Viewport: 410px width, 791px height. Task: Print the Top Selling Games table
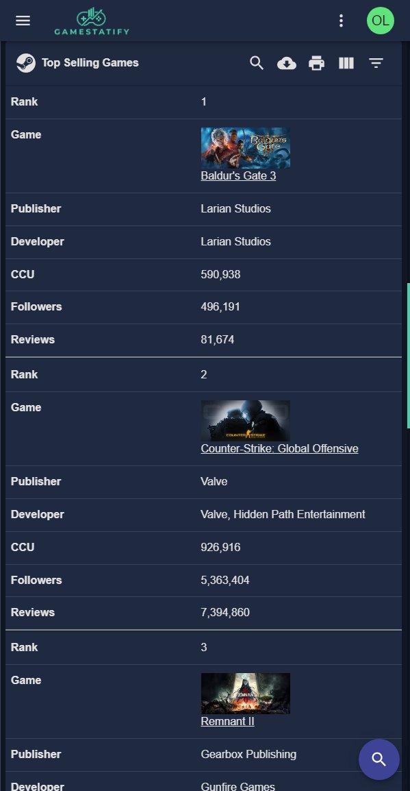[316, 63]
